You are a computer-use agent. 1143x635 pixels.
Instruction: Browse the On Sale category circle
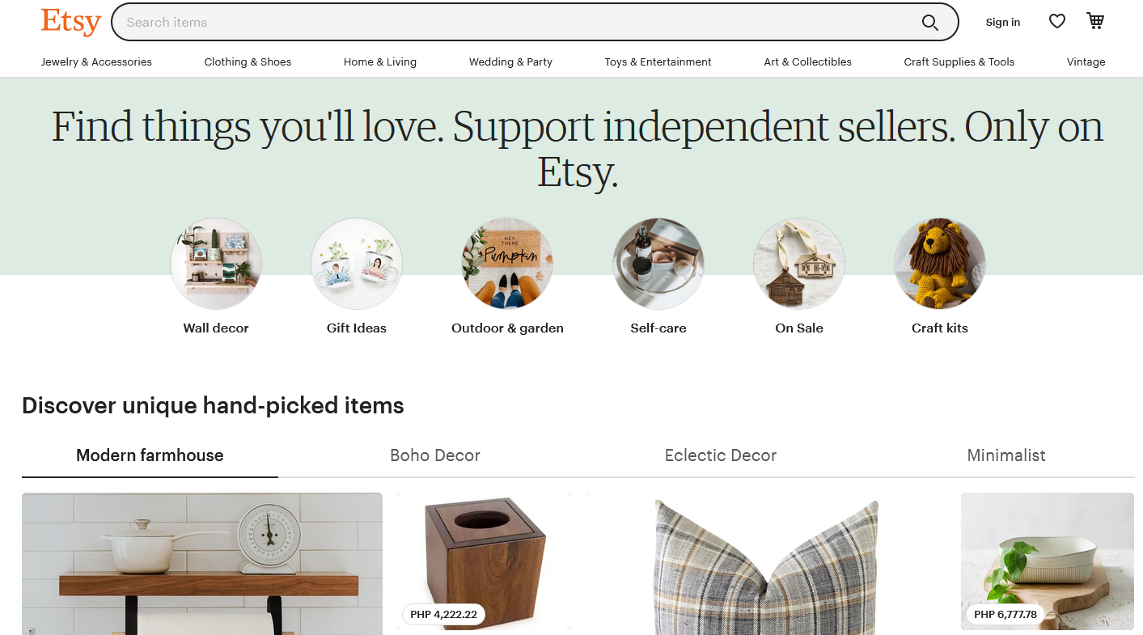798,264
